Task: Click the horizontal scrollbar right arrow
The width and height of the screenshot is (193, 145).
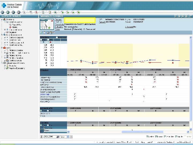Action: click(x=188, y=132)
